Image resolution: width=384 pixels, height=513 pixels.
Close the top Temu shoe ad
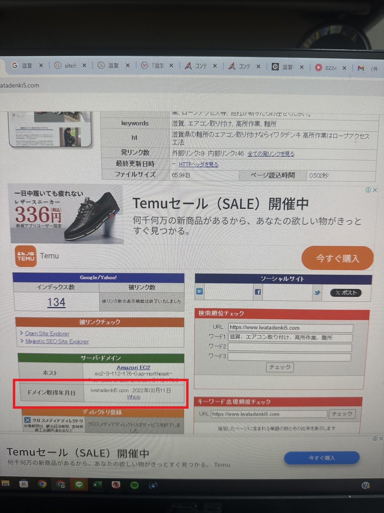pyautogui.click(x=375, y=190)
